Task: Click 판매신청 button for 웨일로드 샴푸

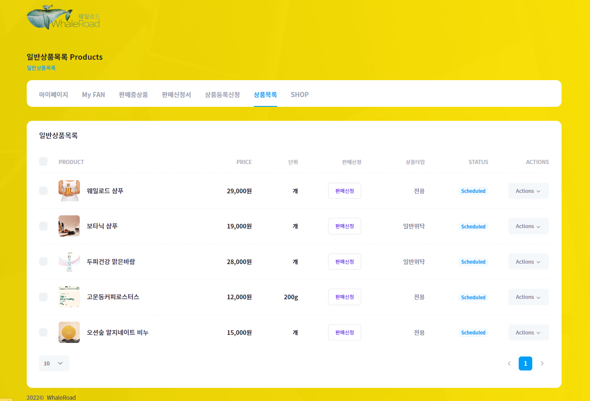Action: click(345, 191)
